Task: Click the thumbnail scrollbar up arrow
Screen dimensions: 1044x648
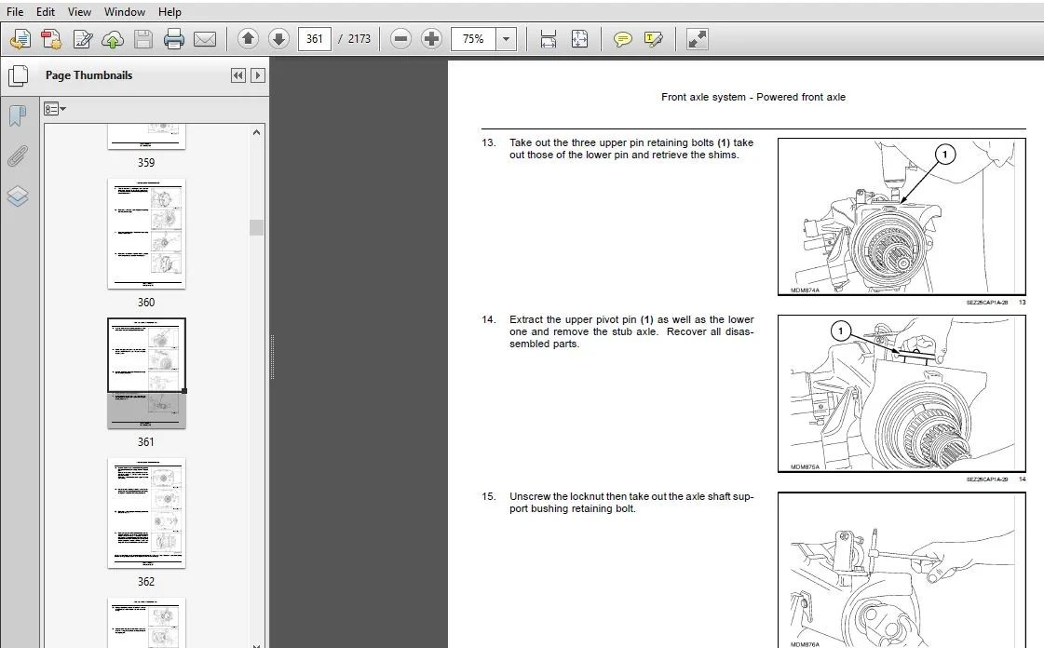Action: (257, 132)
